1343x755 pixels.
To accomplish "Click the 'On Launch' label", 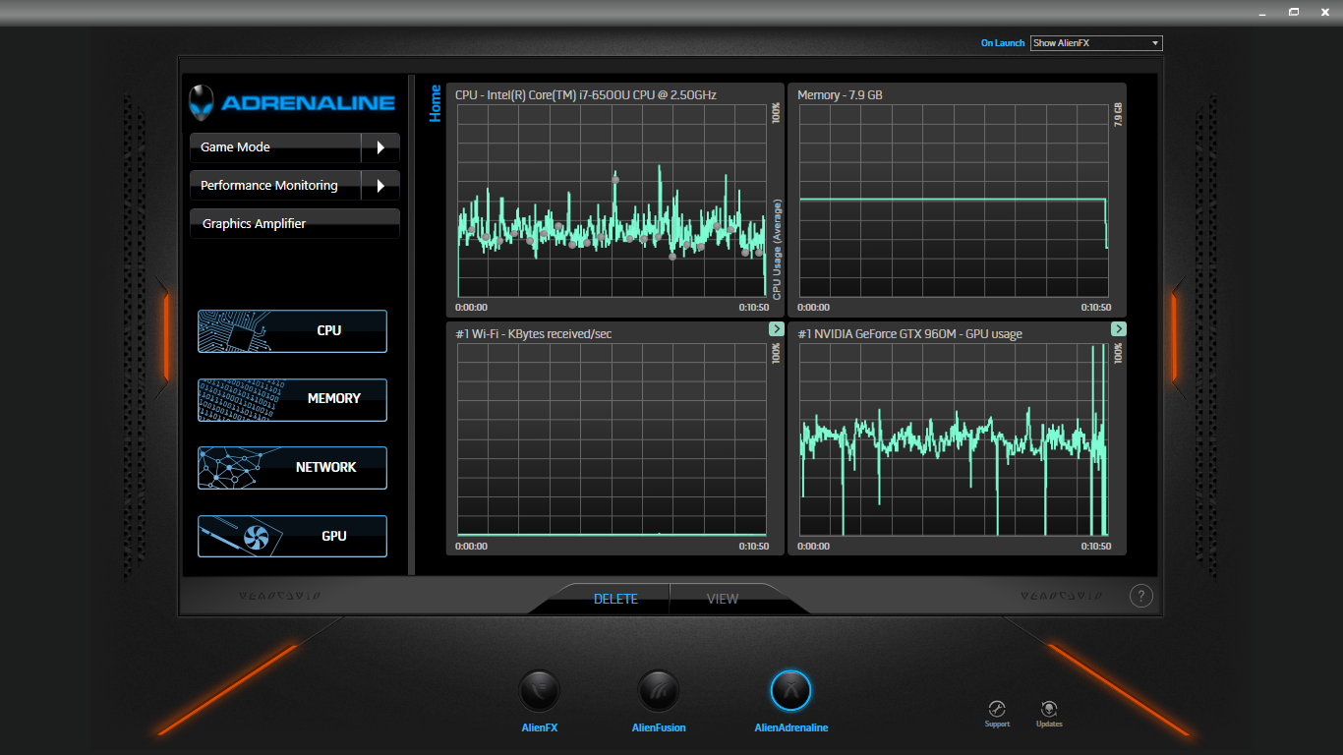I will tap(1003, 43).
